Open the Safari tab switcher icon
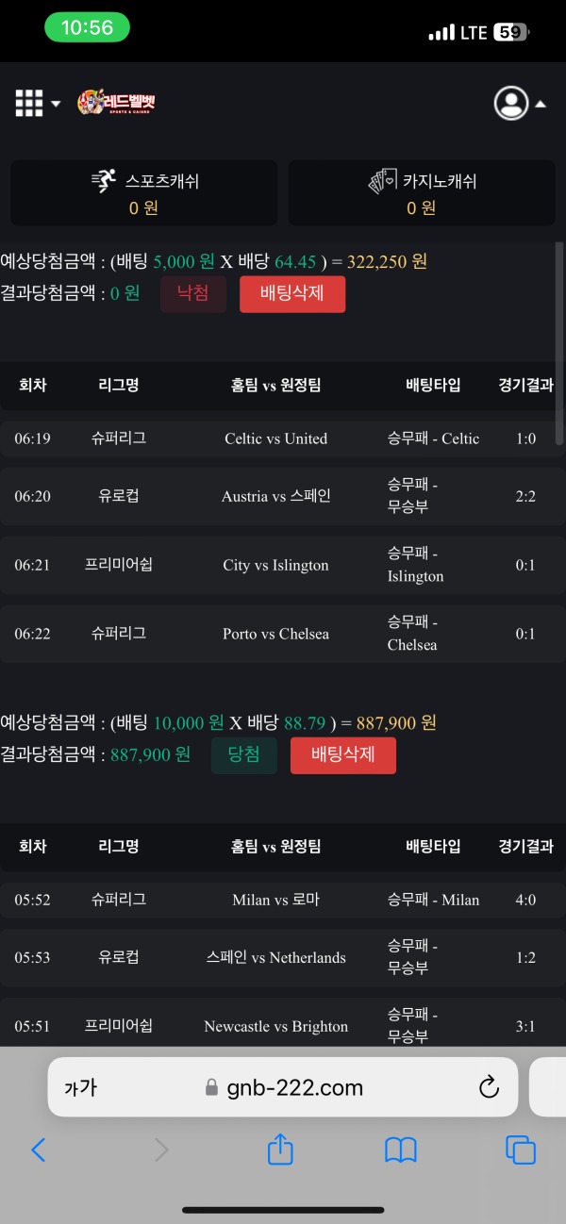Viewport: 566px width, 1224px height. click(x=520, y=1150)
